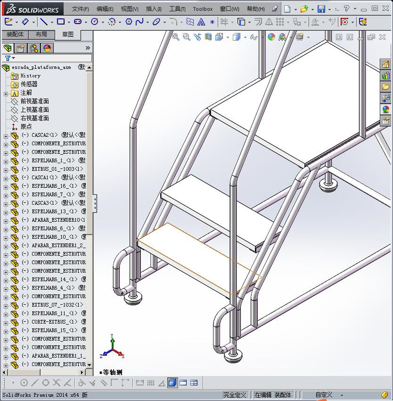Open the 帮助(H) menu
This screenshot has height=401, width=393.
tap(255, 9)
